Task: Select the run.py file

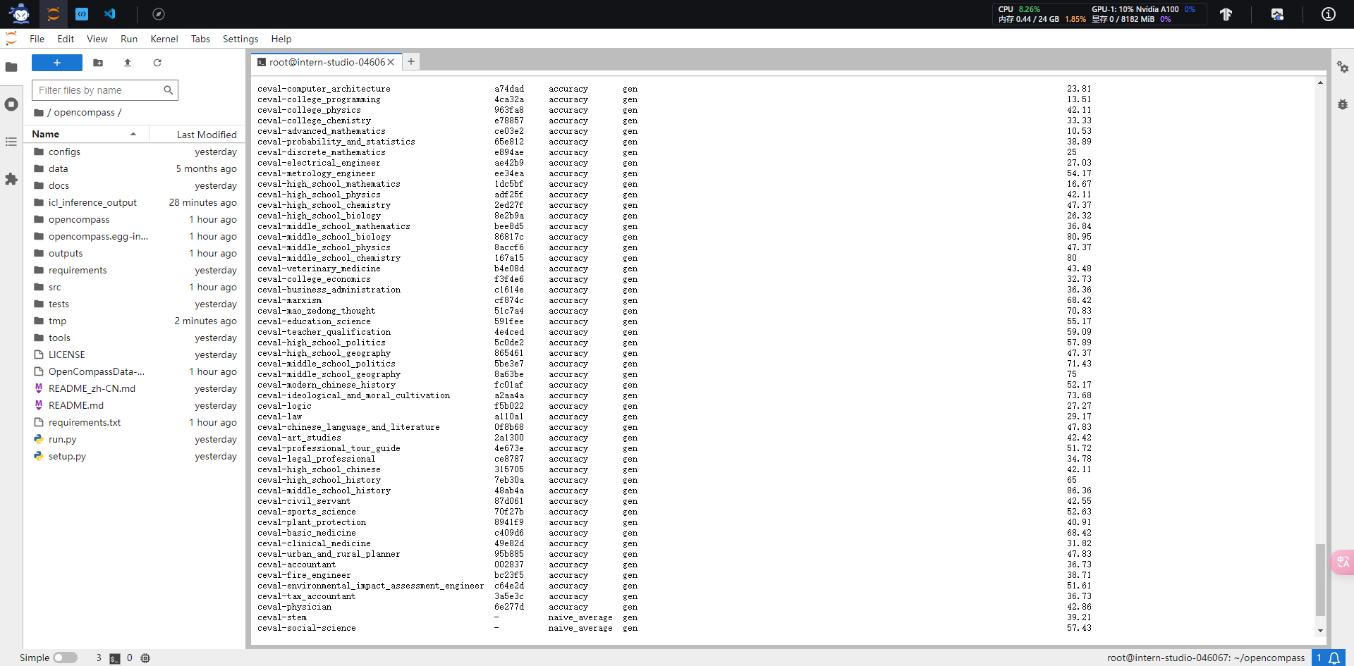Action: [x=135, y=439]
